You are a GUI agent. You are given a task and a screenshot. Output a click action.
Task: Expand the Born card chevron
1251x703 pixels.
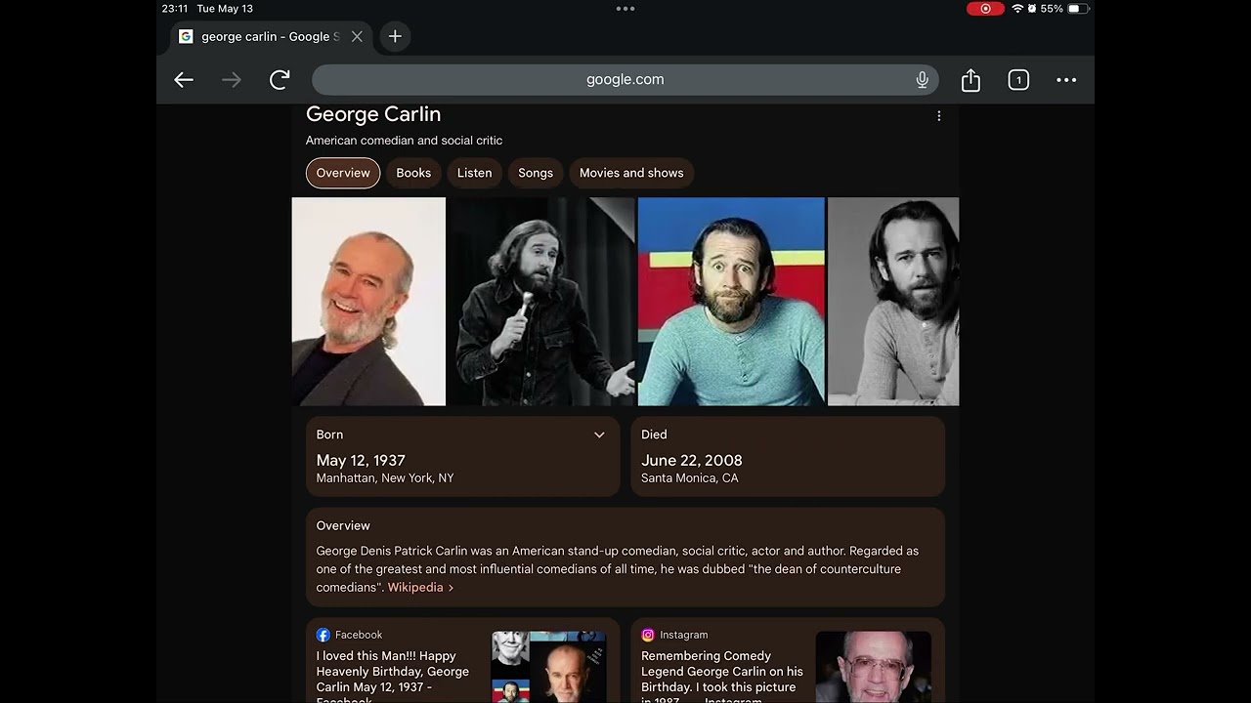coord(599,434)
